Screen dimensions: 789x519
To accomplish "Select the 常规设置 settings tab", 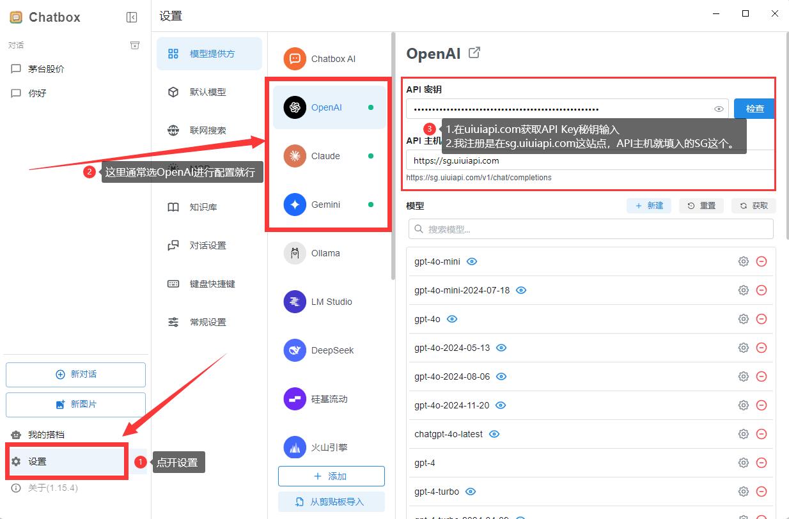I will pos(209,322).
